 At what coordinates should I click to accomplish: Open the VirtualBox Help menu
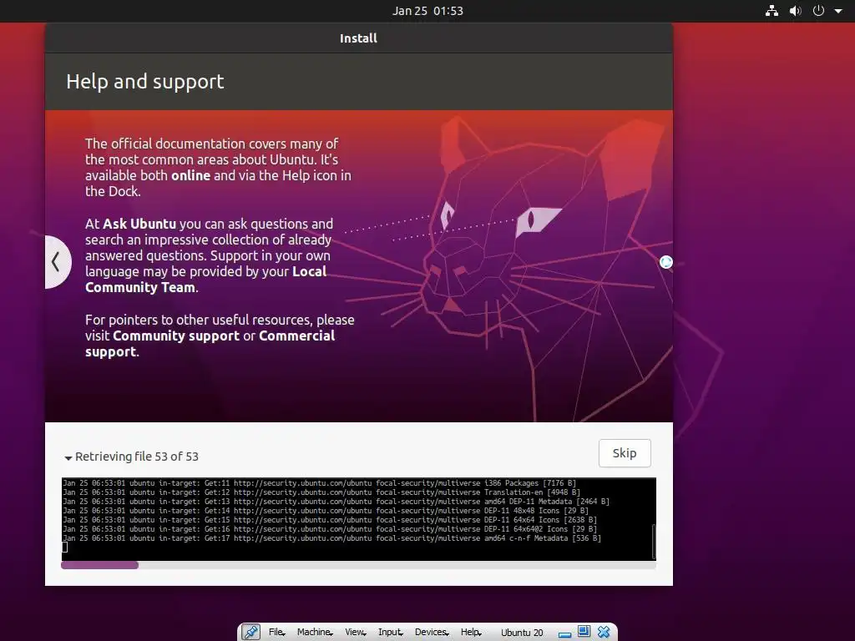[471, 633]
